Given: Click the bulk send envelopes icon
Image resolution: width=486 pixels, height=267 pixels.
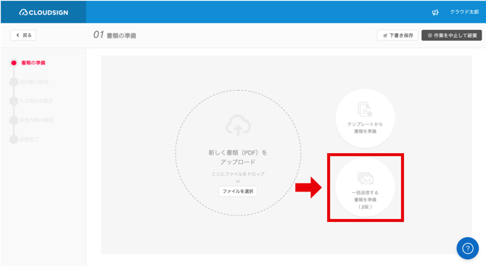Looking at the screenshot, I should [x=366, y=178].
